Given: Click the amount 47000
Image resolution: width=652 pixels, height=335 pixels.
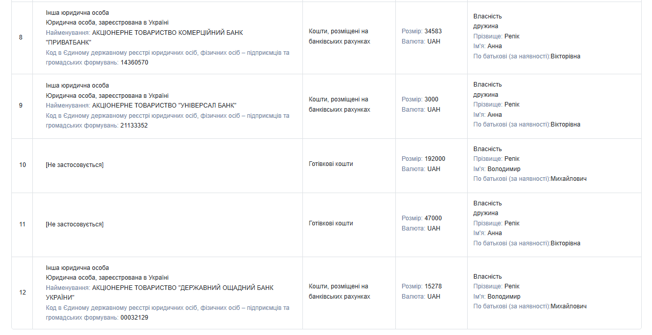Looking at the screenshot, I should [433, 218].
